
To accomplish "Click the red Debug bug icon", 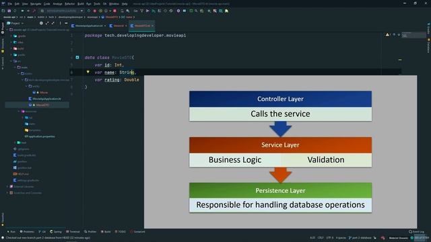I will [95, 11].
